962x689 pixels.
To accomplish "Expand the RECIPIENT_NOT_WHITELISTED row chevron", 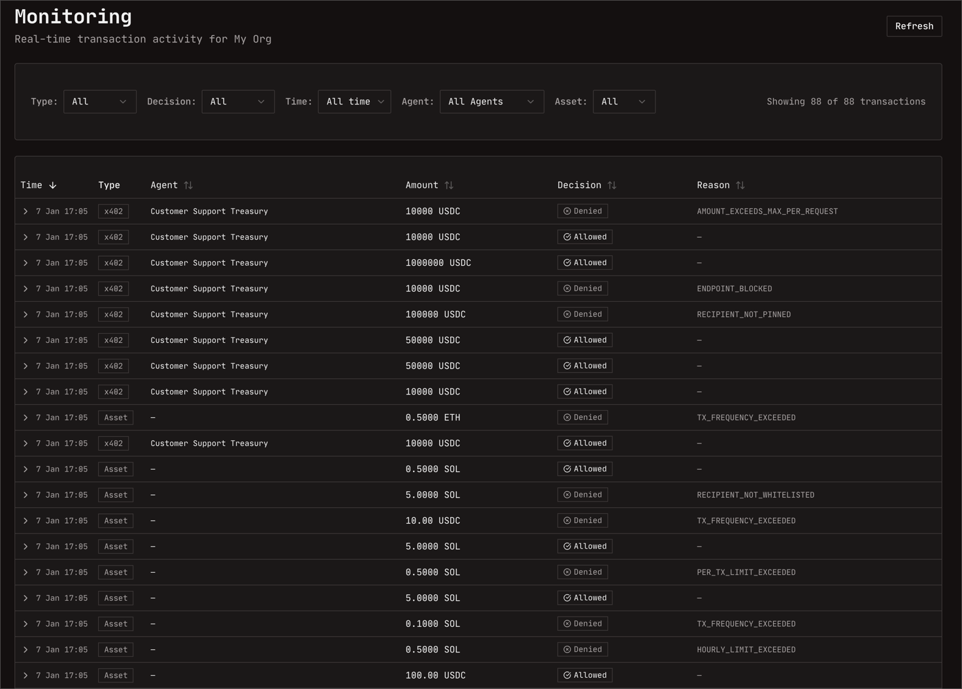I will point(25,495).
